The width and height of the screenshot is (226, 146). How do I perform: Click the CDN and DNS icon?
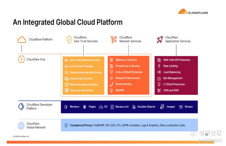coord(159,90)
